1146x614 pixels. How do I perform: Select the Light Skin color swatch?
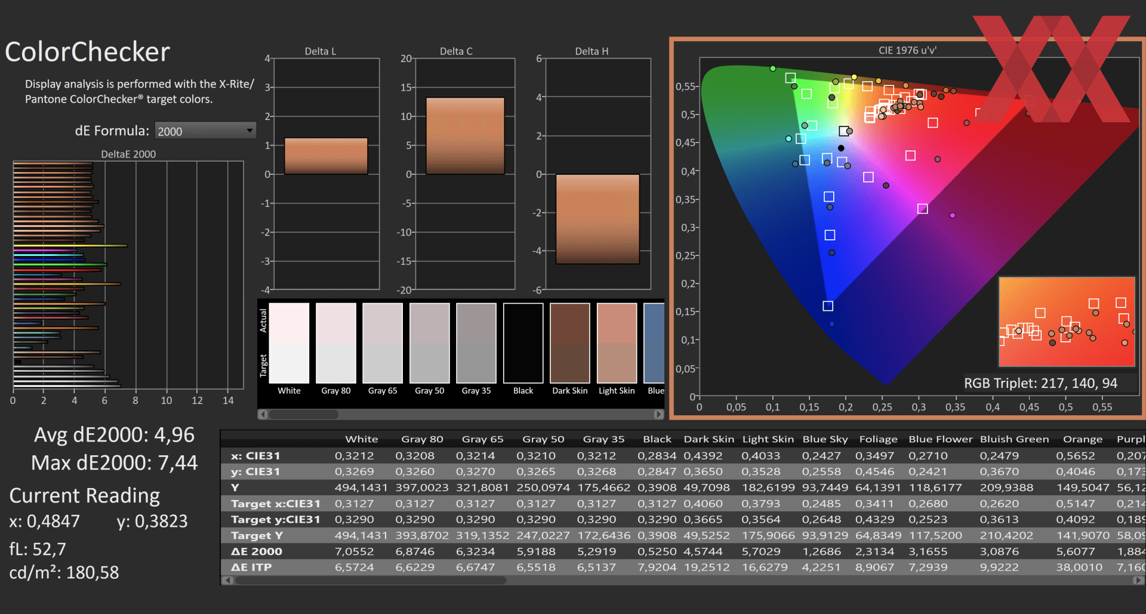[617, 343]
